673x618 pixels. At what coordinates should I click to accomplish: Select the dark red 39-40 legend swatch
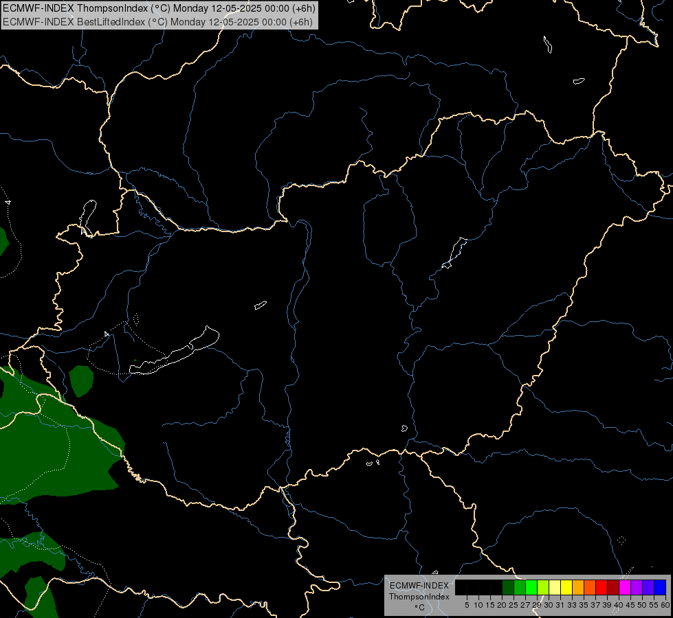coord(613,587)
